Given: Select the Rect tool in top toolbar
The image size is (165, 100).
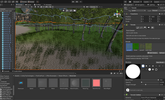Looking at the screenshot, I should [9, 2].
